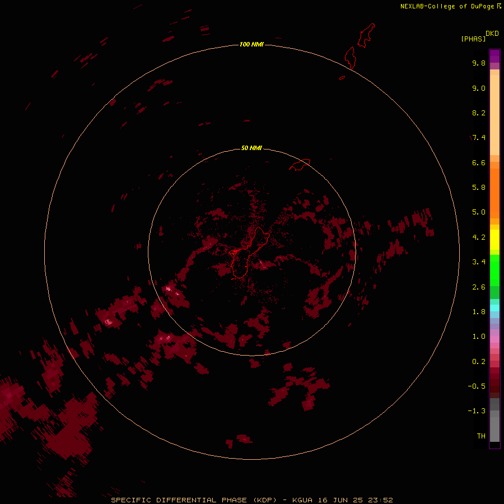Image resolution: width=504 pixels, height=504 pixels.
Task: Click the northernmost island outline at the top right
Action: tap(366, 35)
